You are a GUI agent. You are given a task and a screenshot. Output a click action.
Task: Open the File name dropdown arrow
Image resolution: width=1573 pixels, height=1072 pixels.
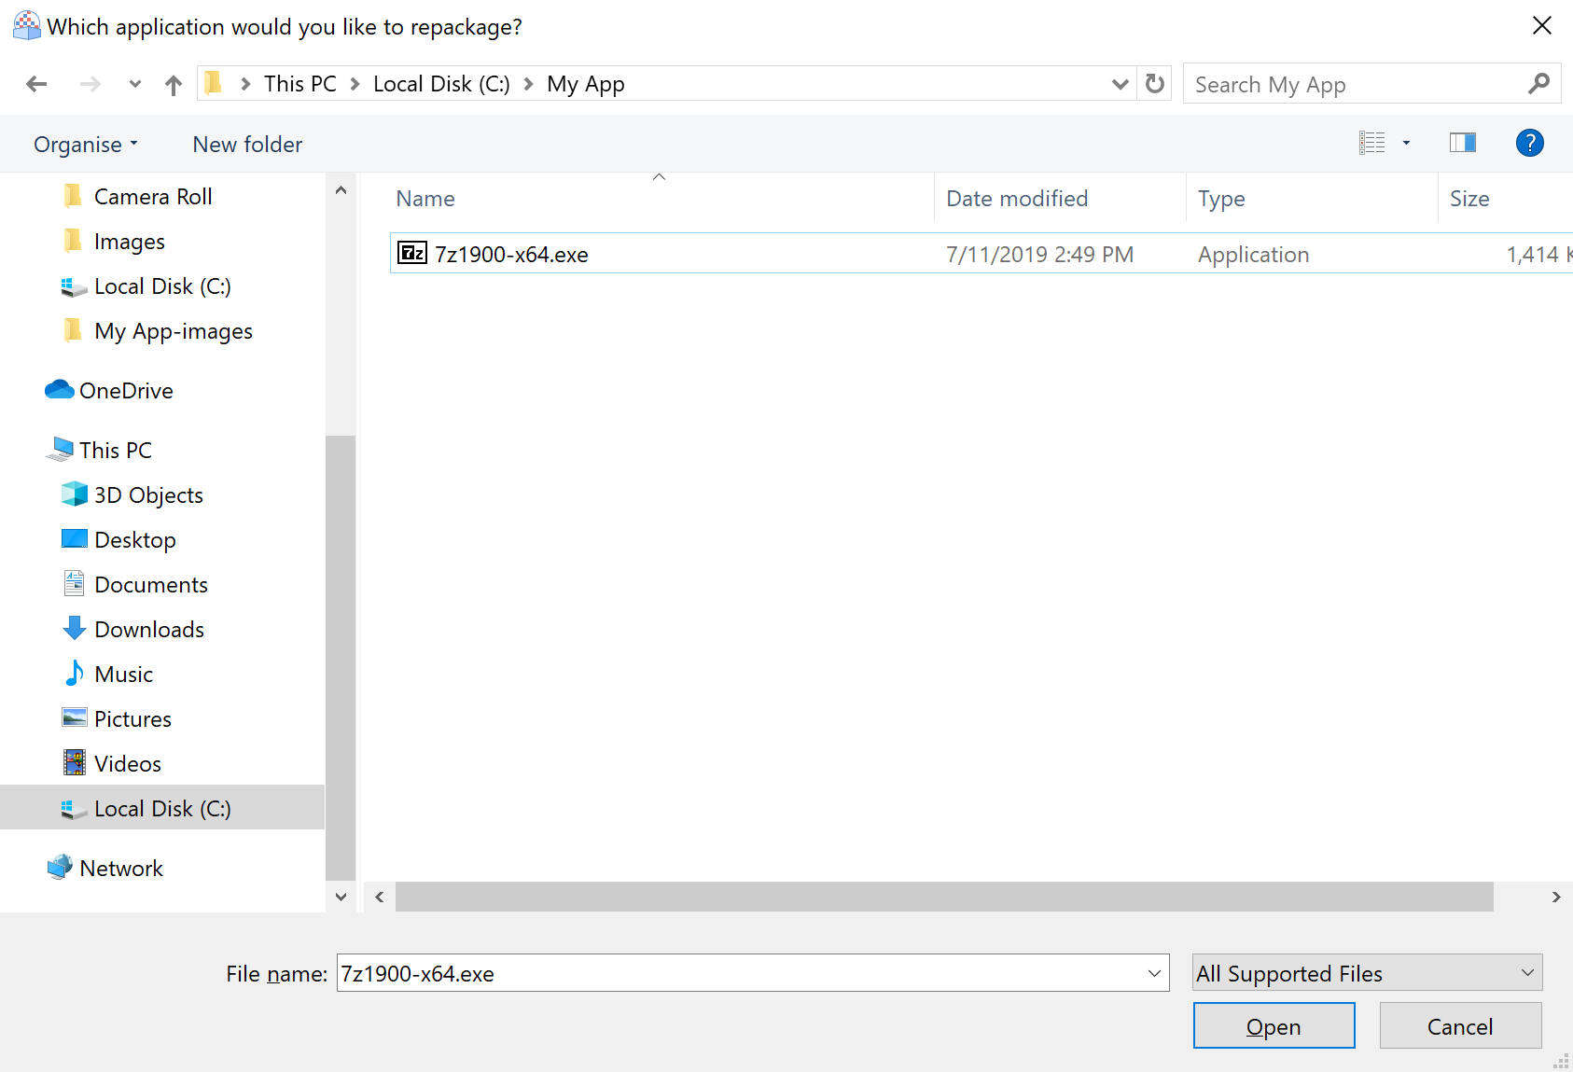tap(1155, 973)
